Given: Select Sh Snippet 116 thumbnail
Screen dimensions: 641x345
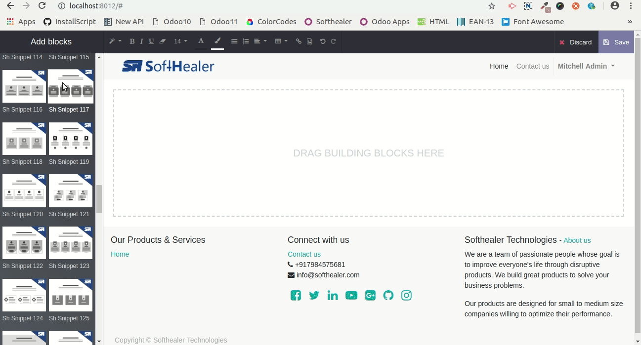Looking at the screenshot, I should (x=24, y=86).
